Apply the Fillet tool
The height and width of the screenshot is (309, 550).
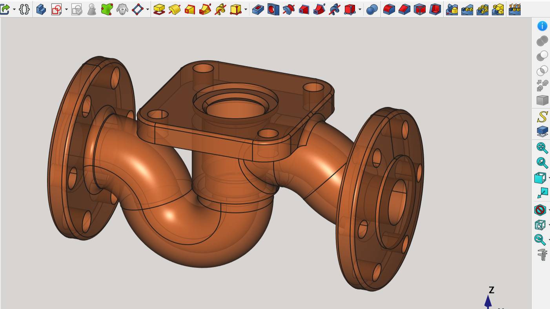pyautogui.click(x=389, y=9)
